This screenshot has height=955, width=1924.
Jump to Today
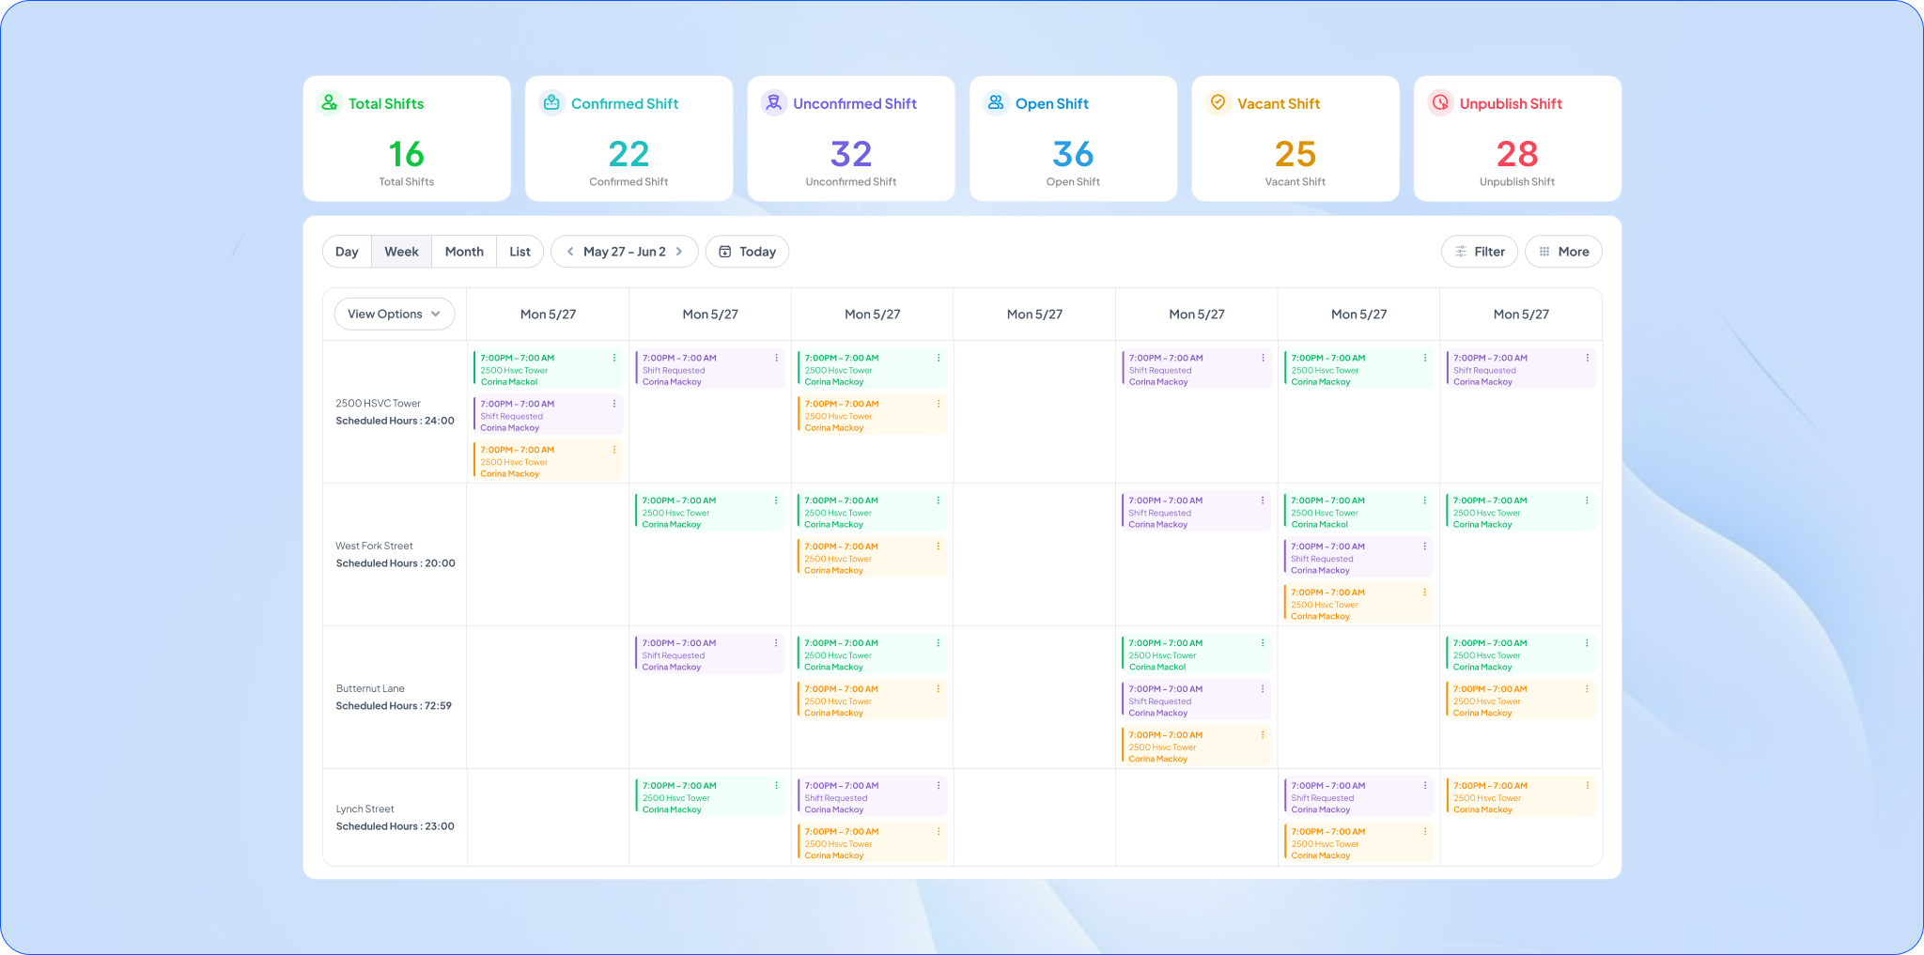(x=747, y=252)
